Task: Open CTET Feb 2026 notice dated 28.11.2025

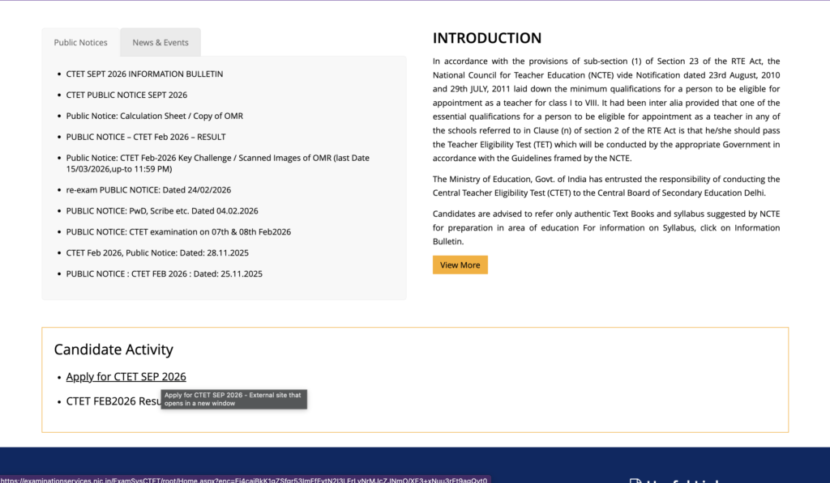Action: 157,252
